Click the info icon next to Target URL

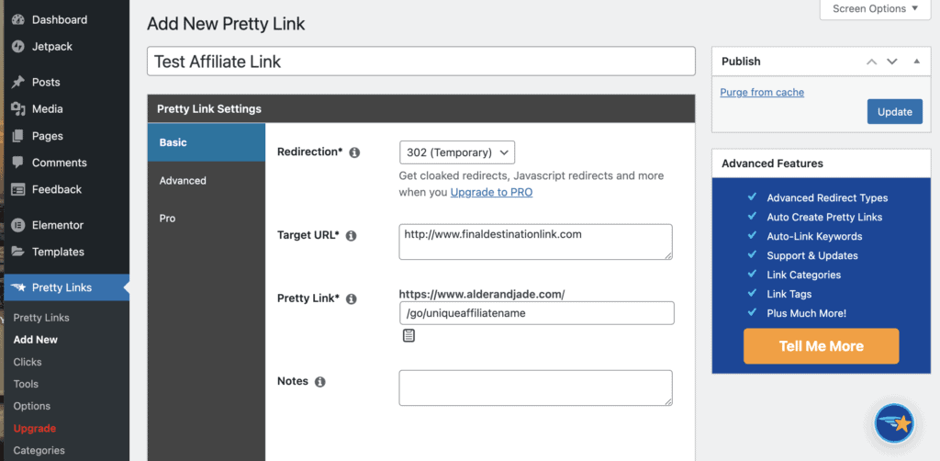click(x=352, y=236)
